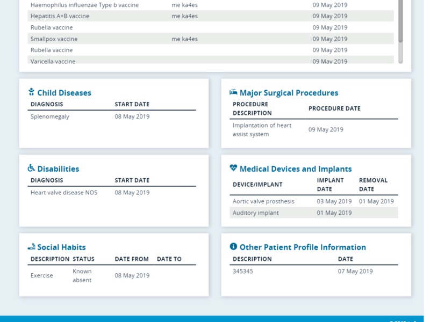This screenshot has height=322, width=430.
Task: Click the Major Surgical Procedures bed icon
Action: (x=233, y=92)
